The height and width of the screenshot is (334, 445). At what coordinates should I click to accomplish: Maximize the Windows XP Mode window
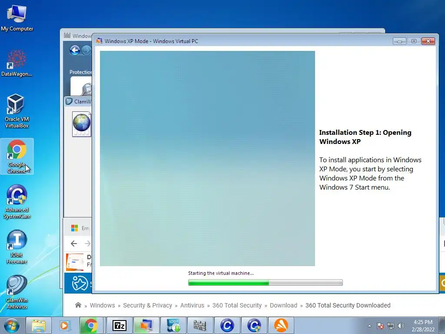coord(414,41)
